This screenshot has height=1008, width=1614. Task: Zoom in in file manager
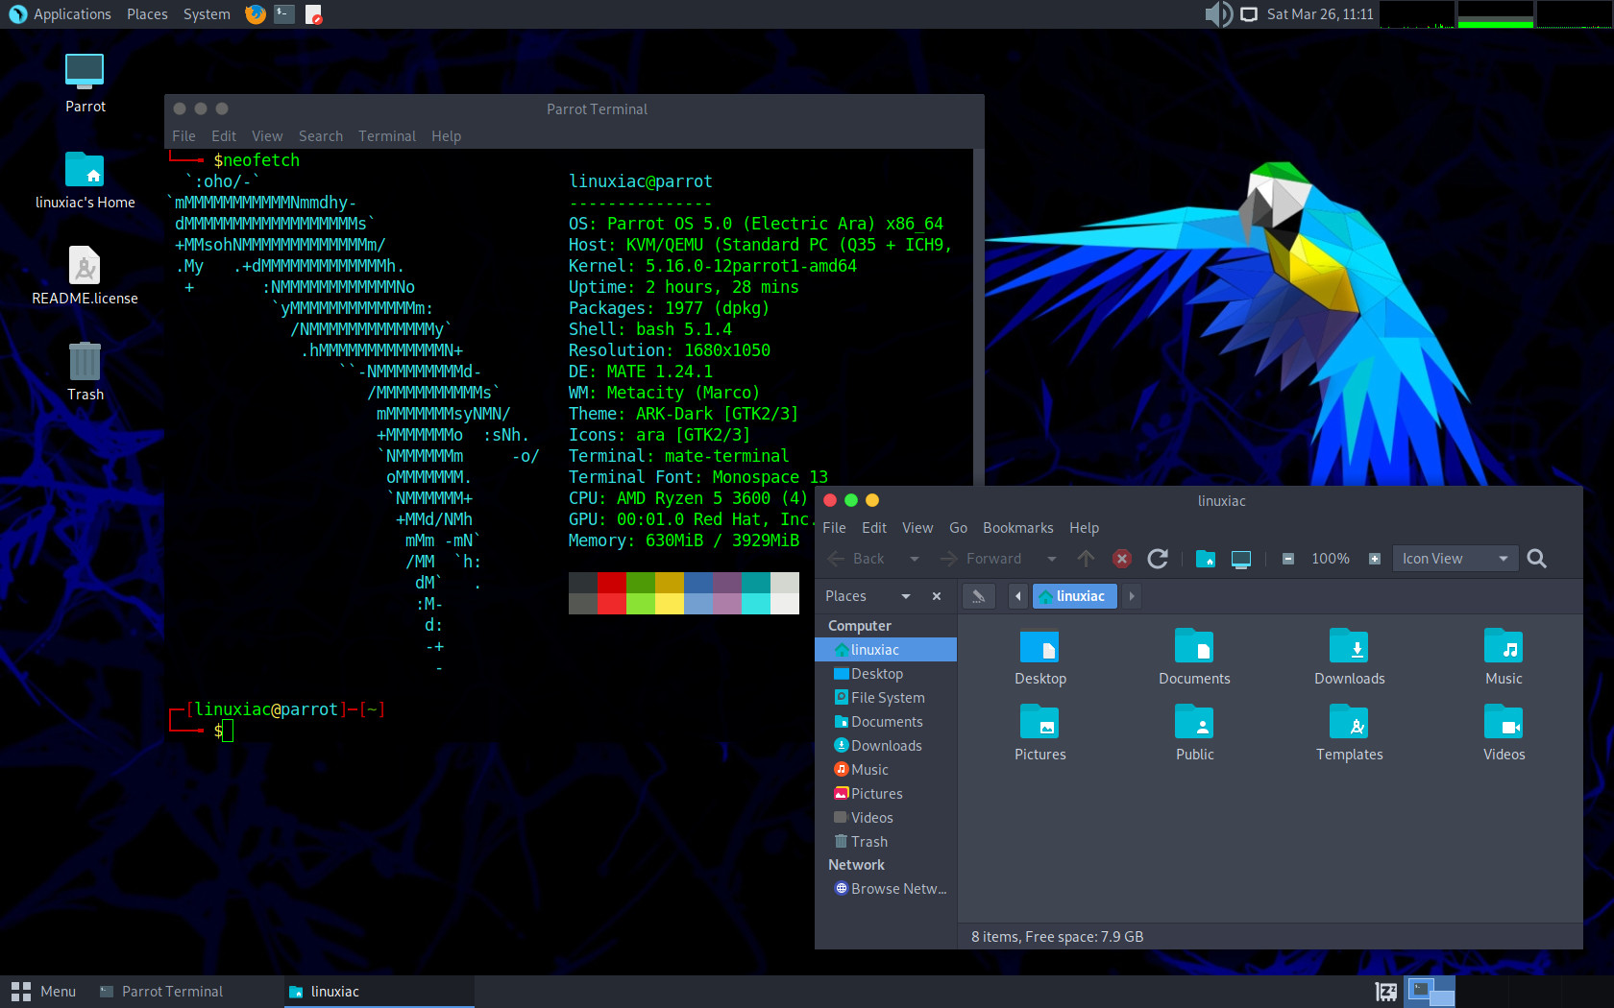click(1375, 559)
